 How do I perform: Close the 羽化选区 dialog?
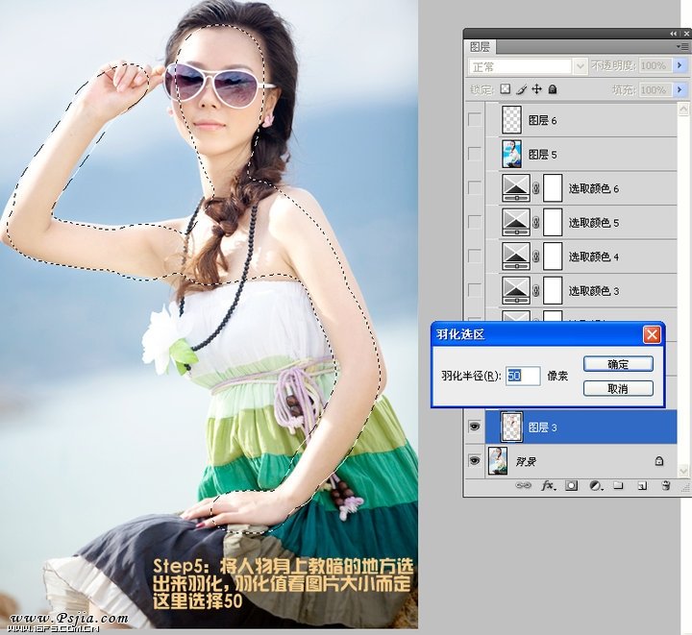click(x=652, y=334)
